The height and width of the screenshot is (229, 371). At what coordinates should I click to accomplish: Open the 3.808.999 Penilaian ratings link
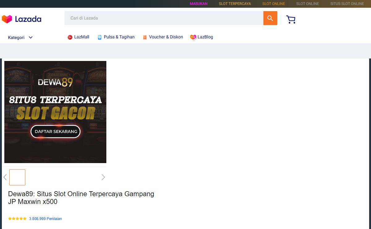[45, 219]
